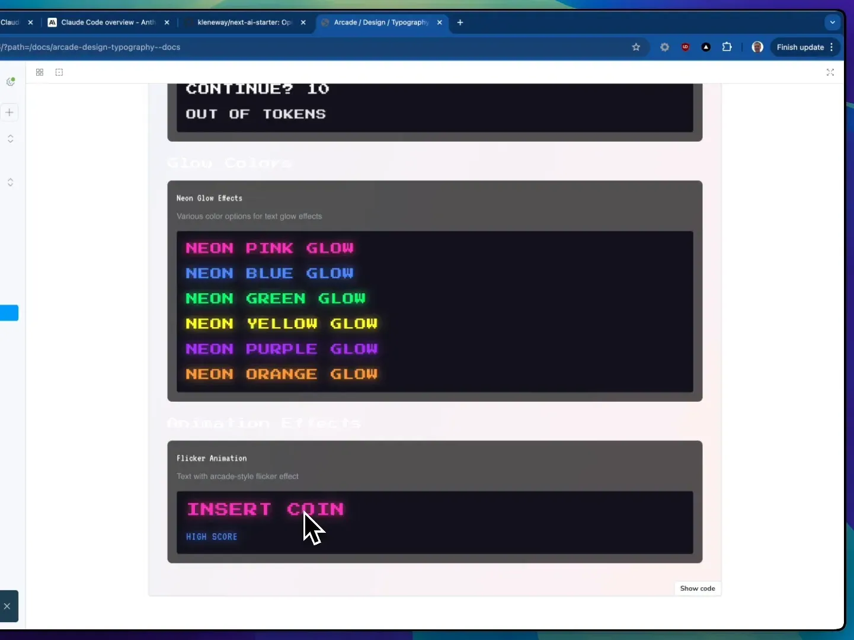Image resolution: width=854 pixels, height=640 pixels.
Task: Click the Show code button
Action: pyautogui.click(x=698, y=588)
